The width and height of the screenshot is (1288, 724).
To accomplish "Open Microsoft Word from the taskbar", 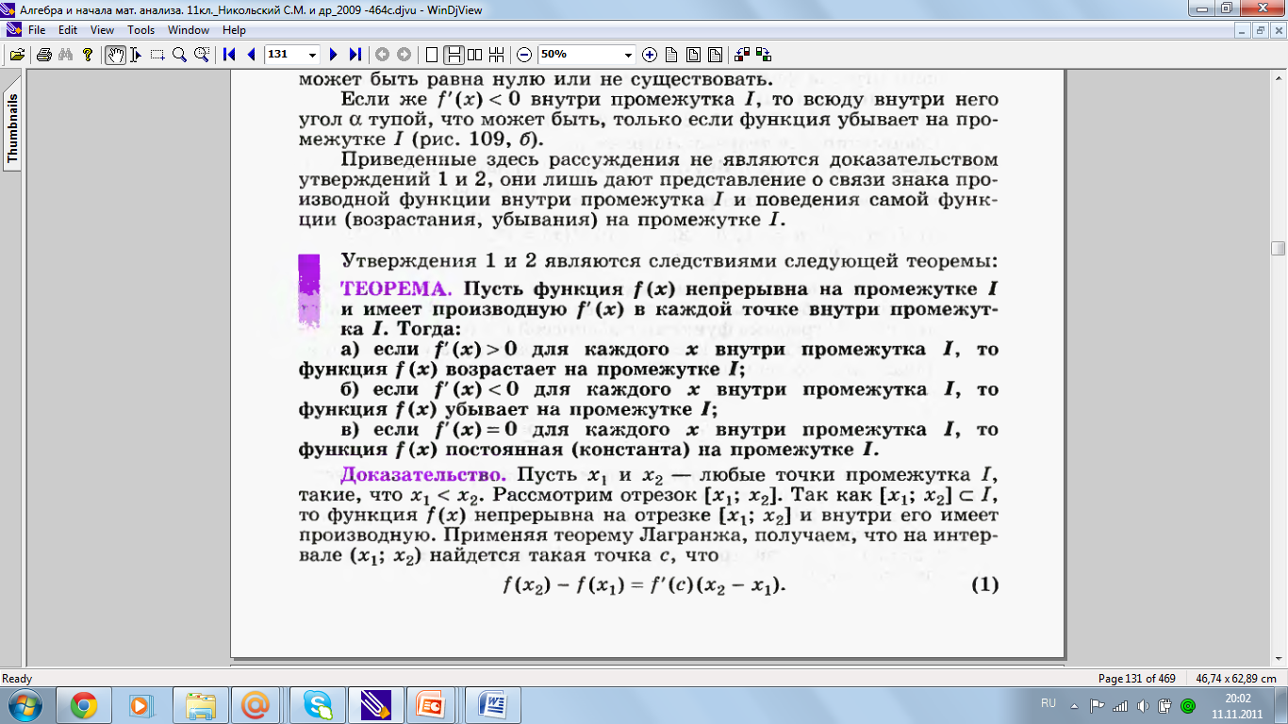I will pos(492,705).
